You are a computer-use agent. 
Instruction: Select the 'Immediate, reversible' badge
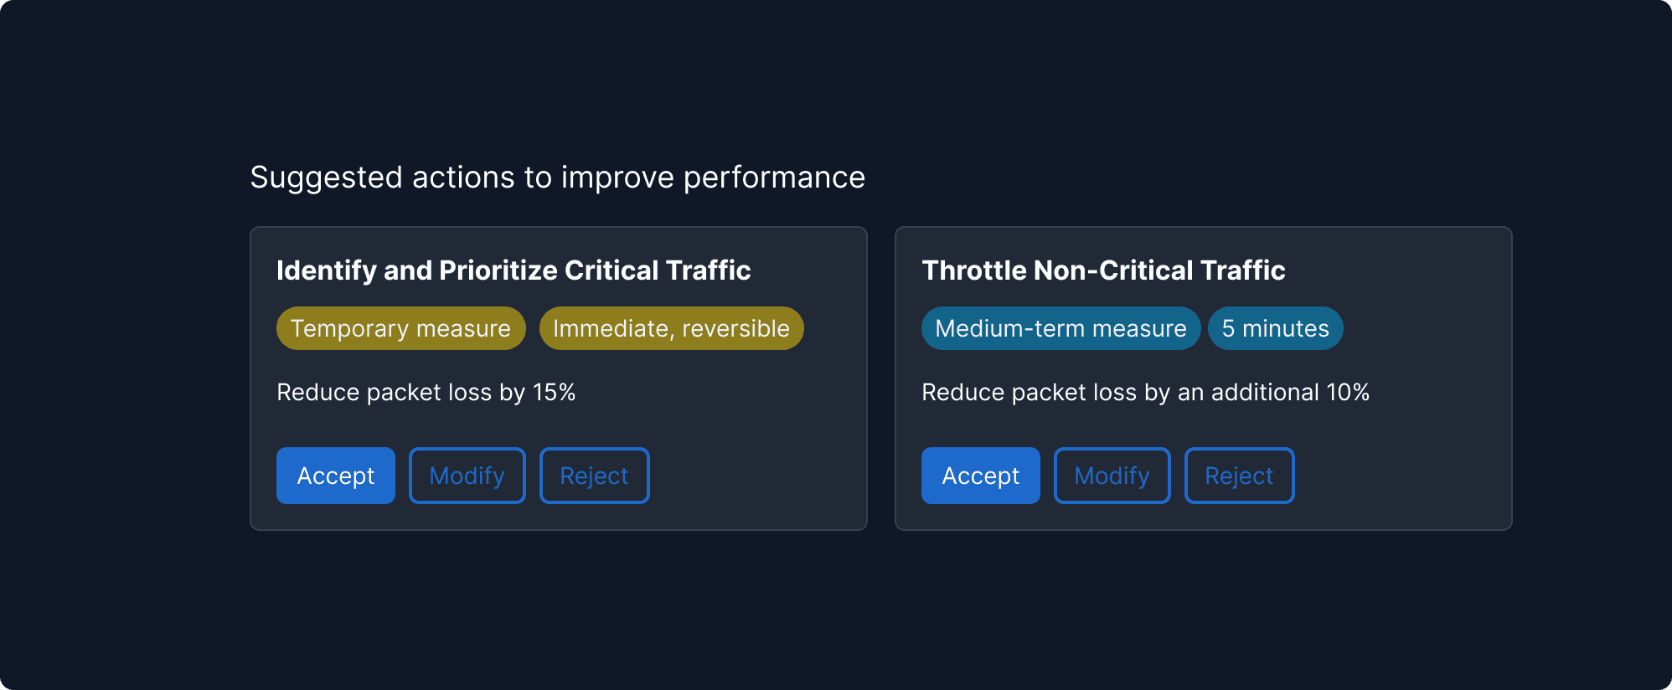tap(671, 327)
